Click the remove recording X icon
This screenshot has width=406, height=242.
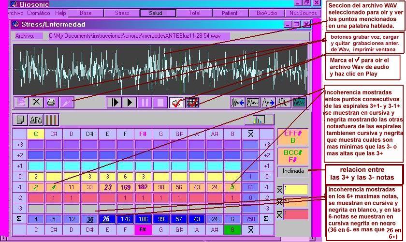point(36,102)
